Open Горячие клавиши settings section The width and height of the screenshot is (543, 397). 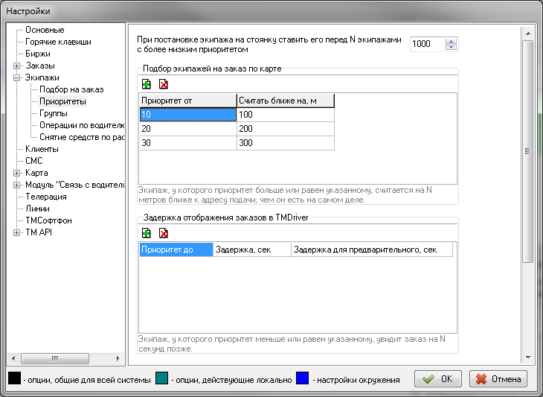[58, 42]
